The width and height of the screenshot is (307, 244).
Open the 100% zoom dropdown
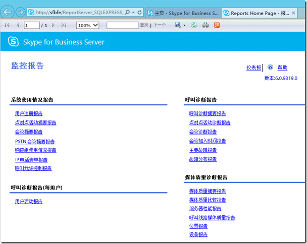pyautogui.click(x=87, y=25)
